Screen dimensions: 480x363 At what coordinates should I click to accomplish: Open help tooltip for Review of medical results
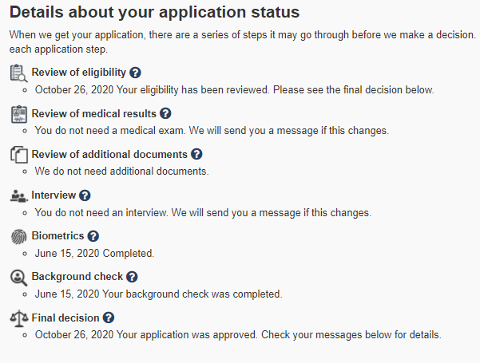coord(165,114)
